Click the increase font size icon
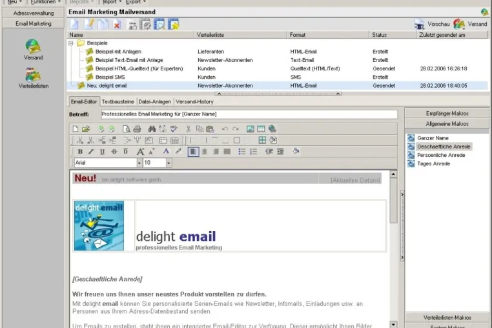Image resolution: width=492 pixels, height=328 pixels. pyautogui.click(x=140, y=152)
